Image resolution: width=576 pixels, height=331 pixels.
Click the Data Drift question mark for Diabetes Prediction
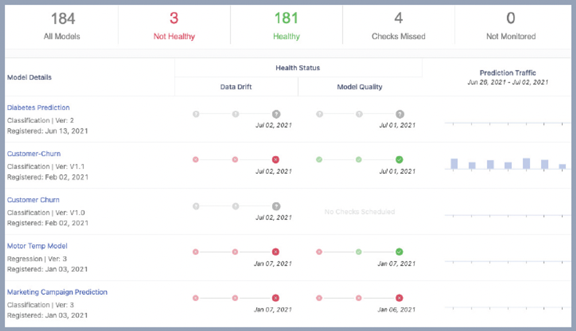coord(275,114)
